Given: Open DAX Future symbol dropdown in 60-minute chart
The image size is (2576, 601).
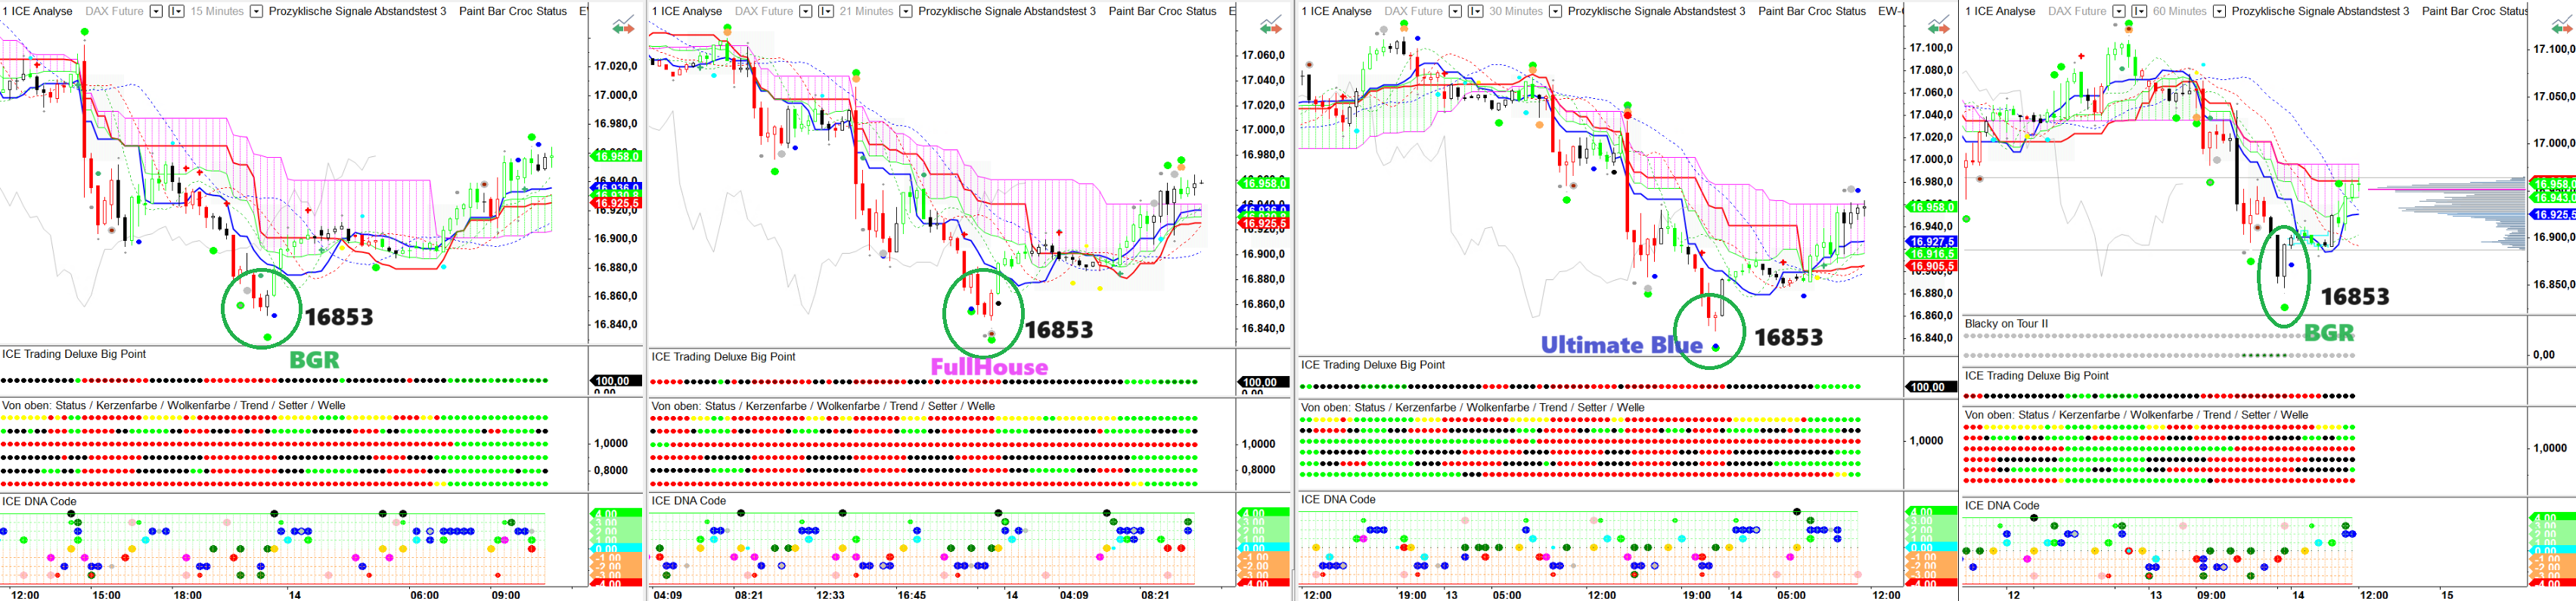Looking at the screenshot, I should (x=2118, y=11).
